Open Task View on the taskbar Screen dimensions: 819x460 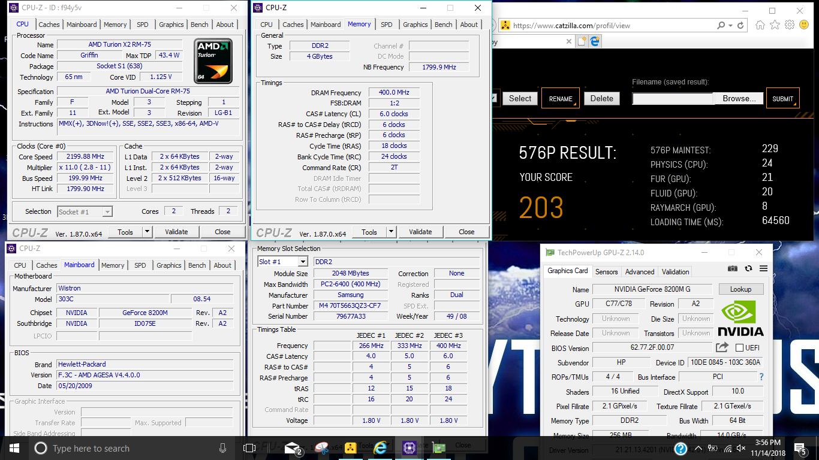coord(249,448)
